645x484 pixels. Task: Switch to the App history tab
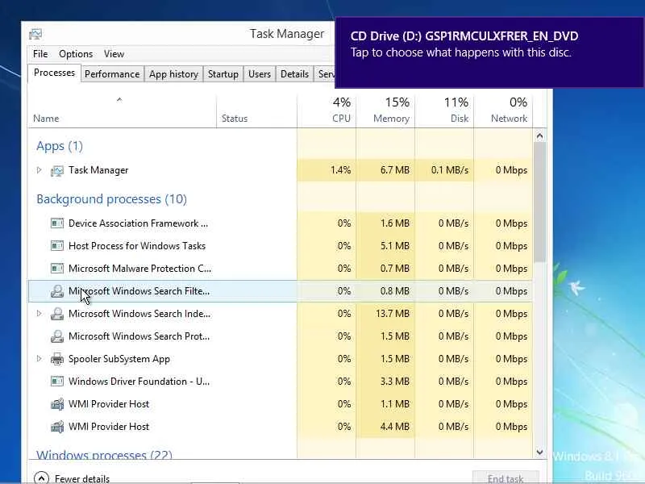click(173, 74)
